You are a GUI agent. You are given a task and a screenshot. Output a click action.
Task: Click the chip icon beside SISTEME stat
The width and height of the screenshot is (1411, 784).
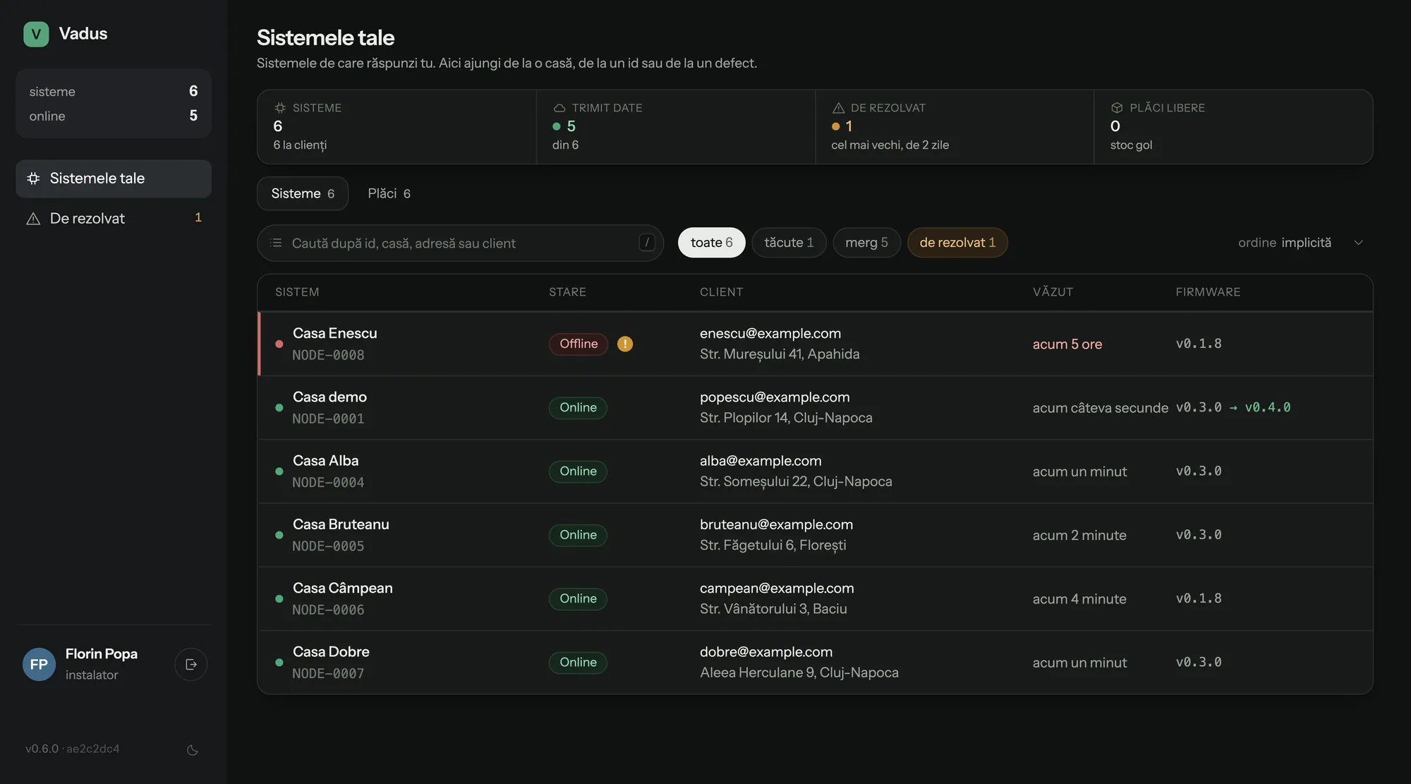[x=280, y=108]
